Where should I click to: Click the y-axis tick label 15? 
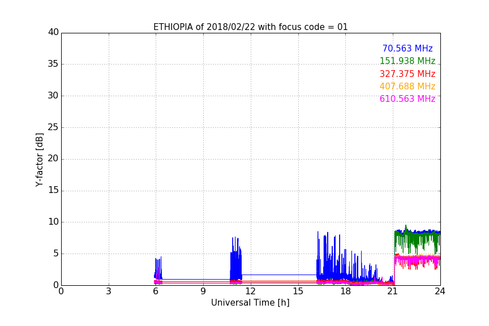[x=53, y=190]
